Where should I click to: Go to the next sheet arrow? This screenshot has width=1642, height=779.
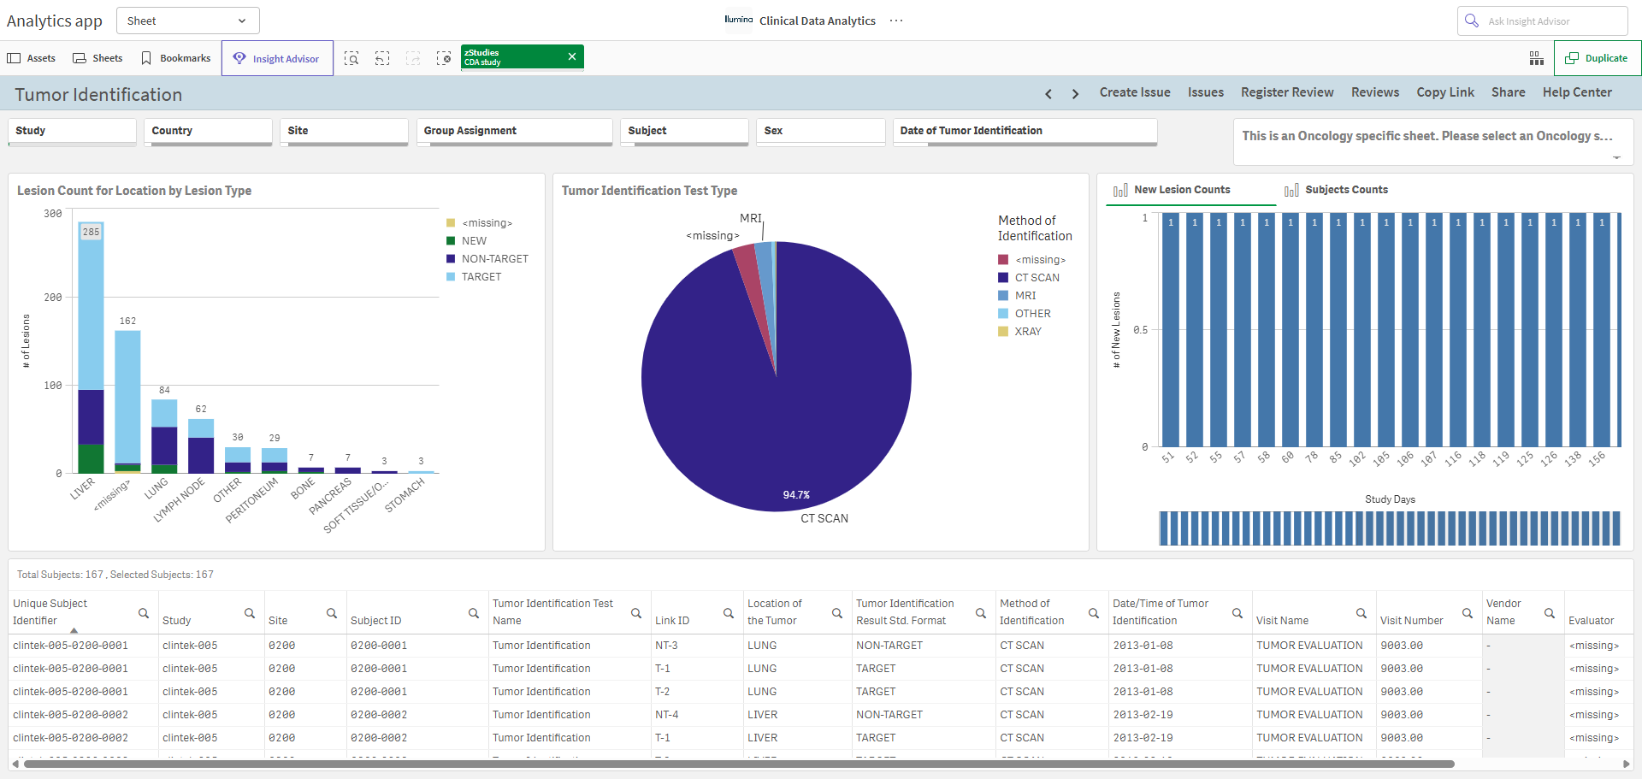1075,94
